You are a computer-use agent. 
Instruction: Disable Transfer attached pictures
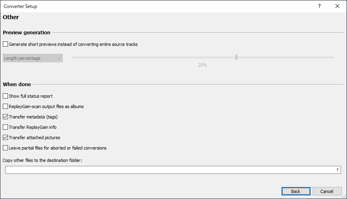coord(5,138)
